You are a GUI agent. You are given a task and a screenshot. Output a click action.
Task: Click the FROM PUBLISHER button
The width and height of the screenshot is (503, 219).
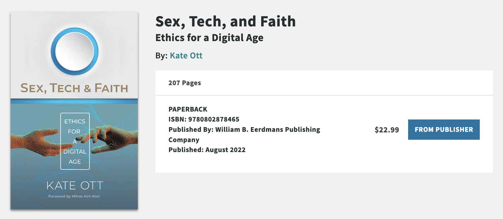pos(443,129)
